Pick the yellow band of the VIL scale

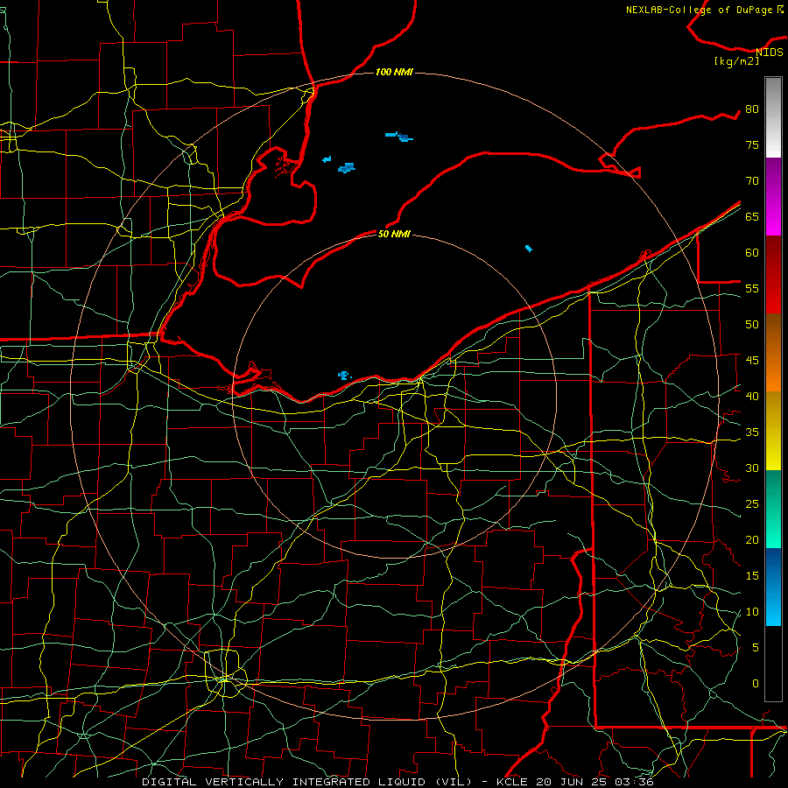(x=773, y=431)
